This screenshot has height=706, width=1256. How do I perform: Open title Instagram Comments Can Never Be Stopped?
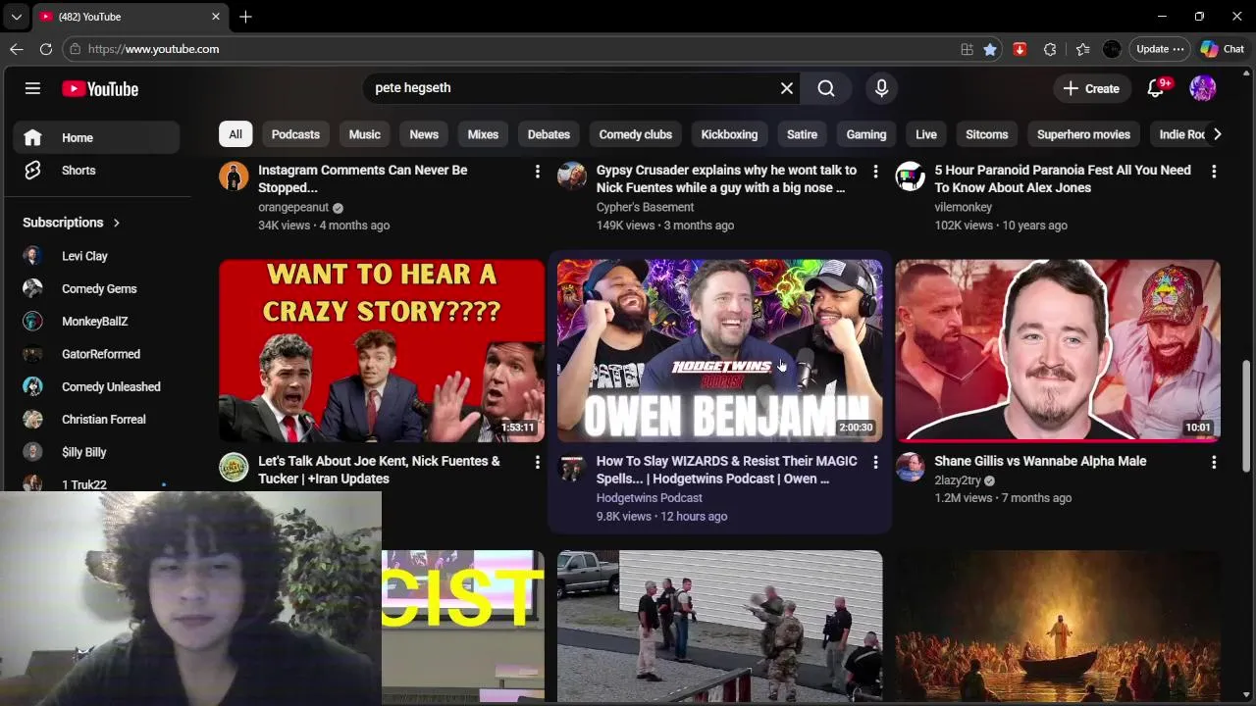(363, 178)
